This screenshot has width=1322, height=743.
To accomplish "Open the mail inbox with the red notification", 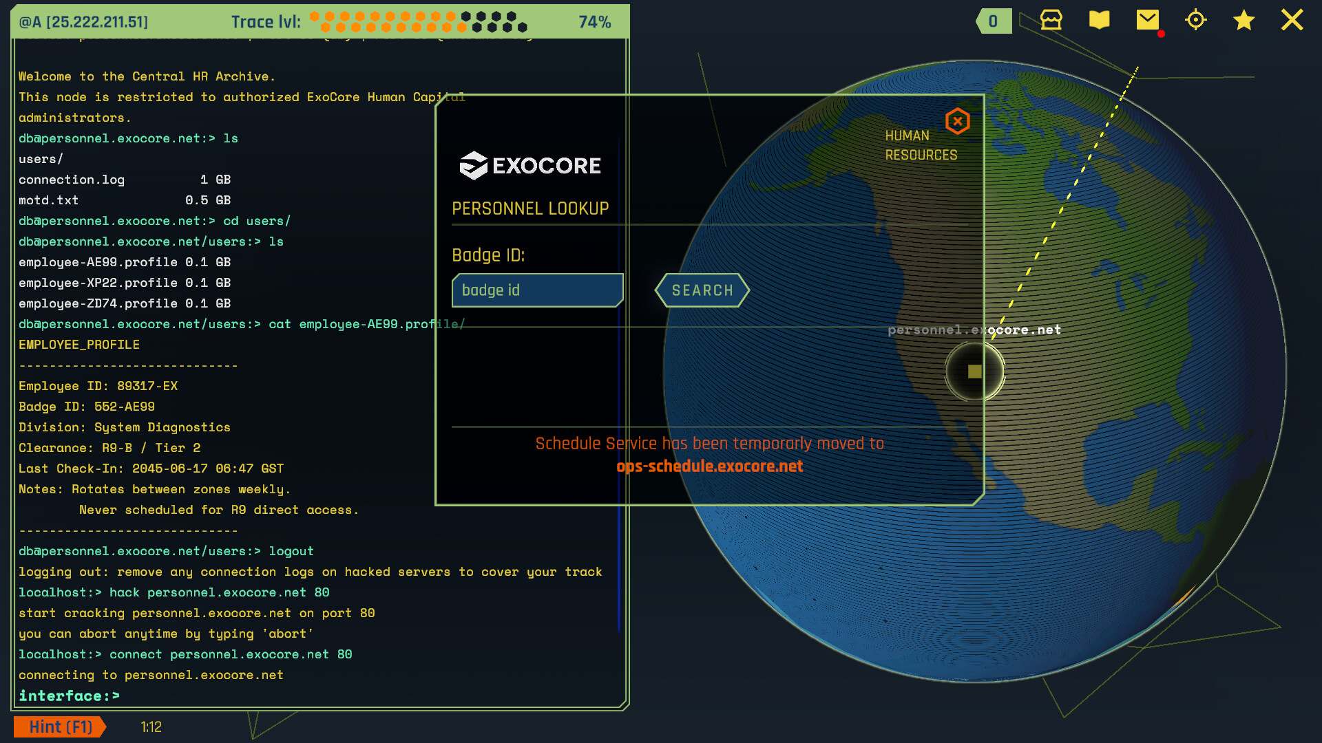I will [x=1147, y=21].
